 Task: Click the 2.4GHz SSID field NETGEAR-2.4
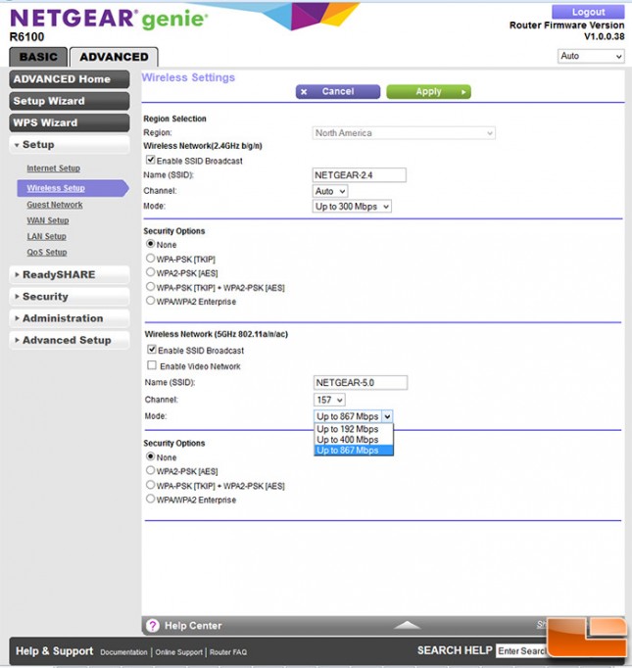point(360,175)
